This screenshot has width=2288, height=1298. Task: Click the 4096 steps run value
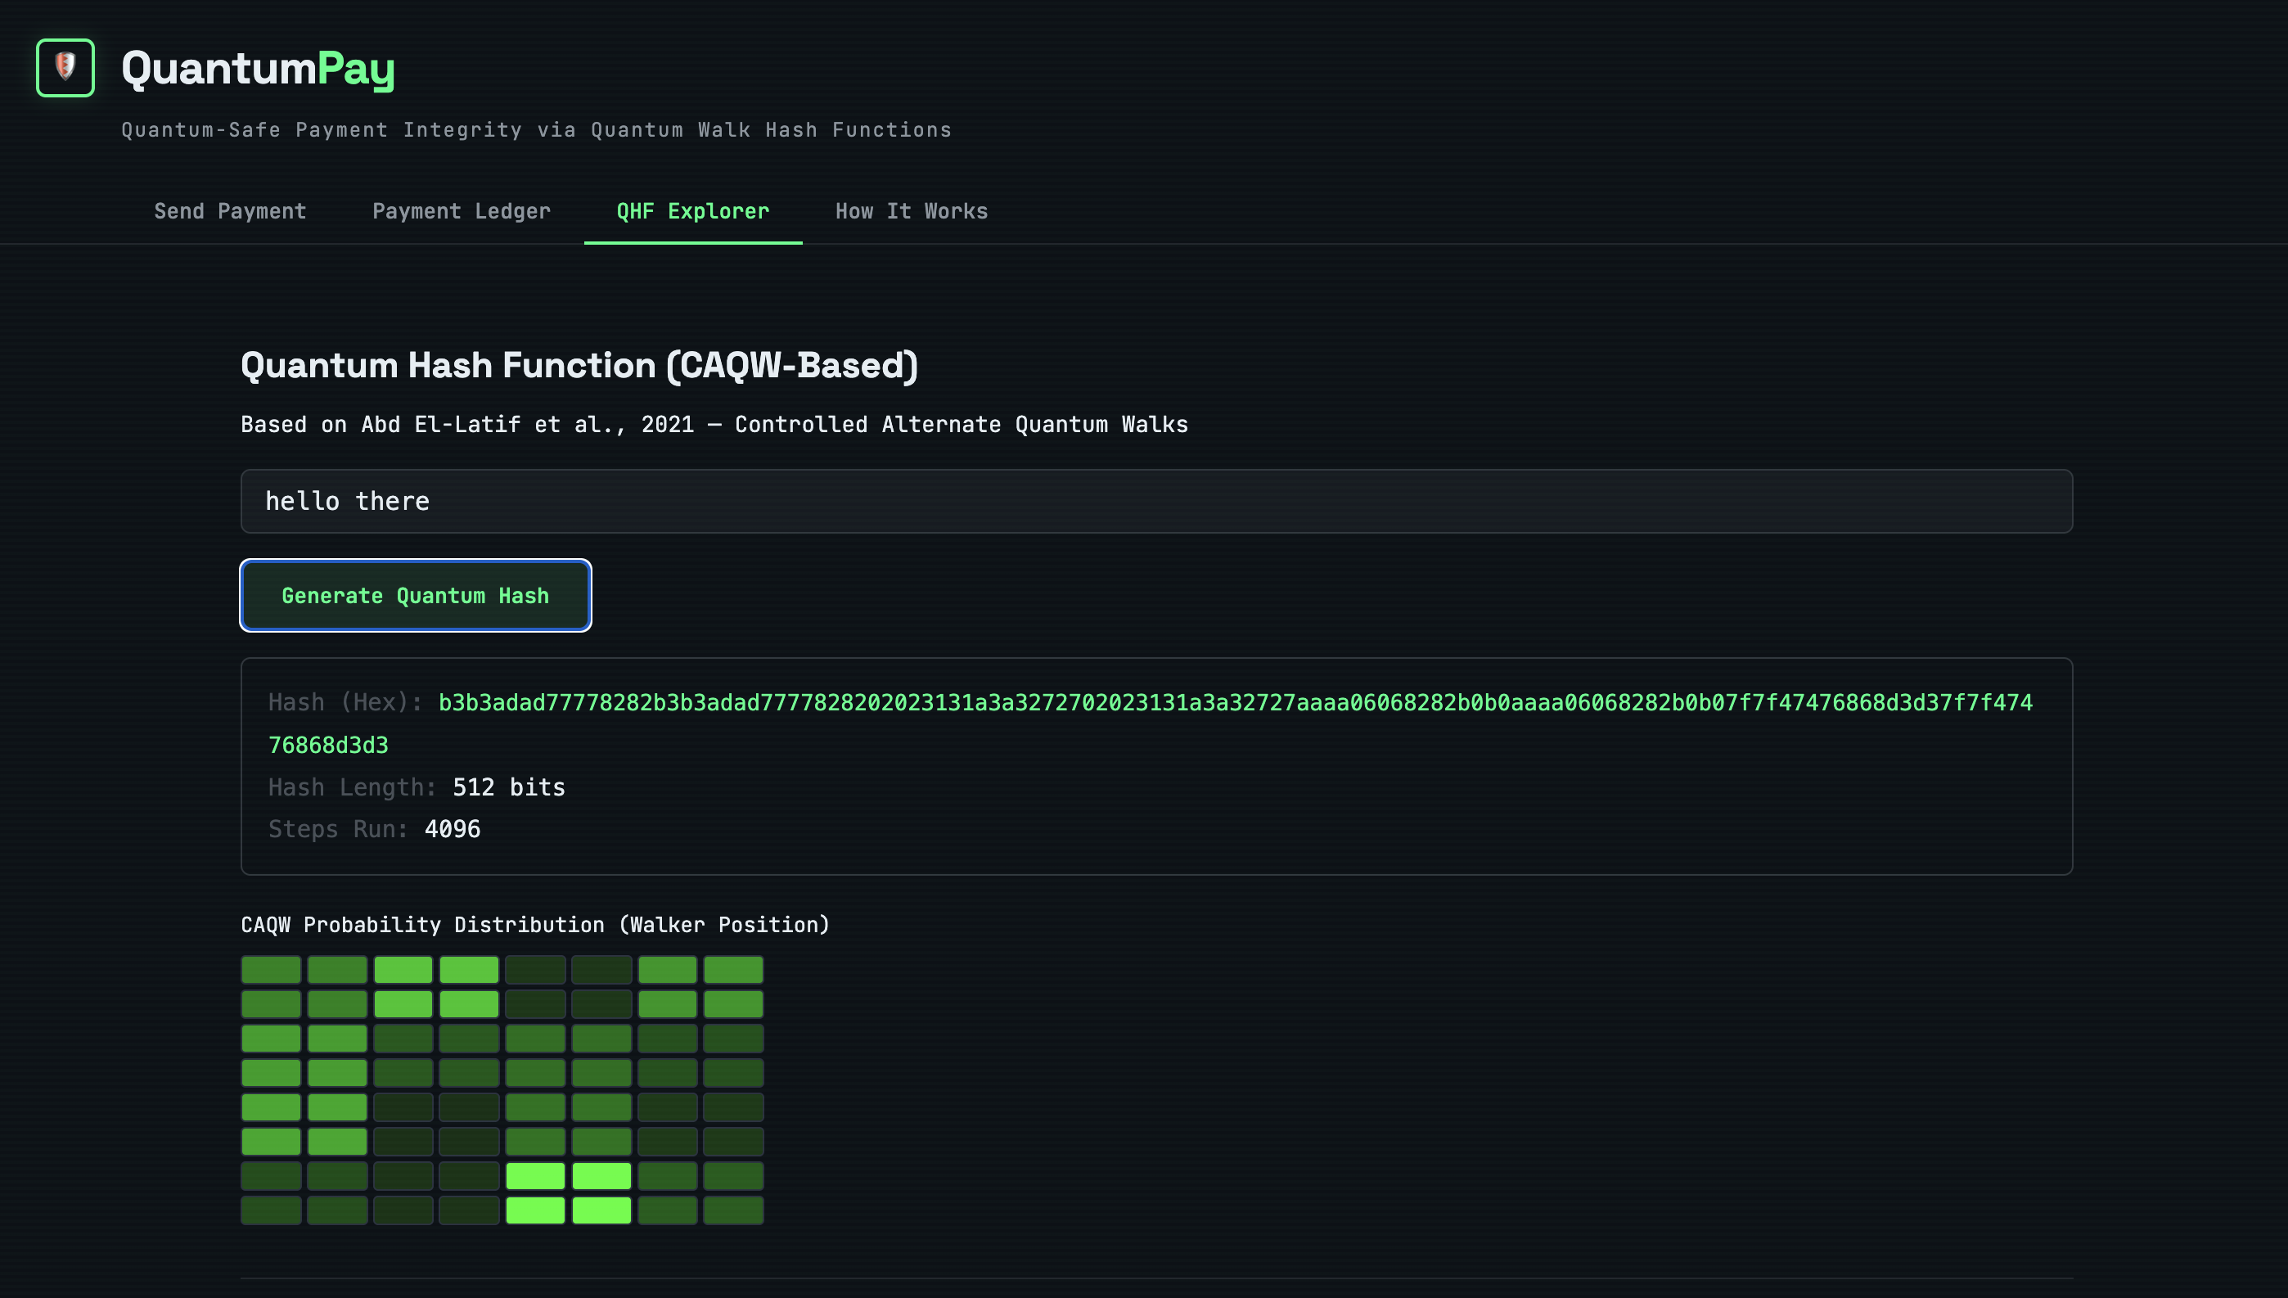[x=452, y=829]
